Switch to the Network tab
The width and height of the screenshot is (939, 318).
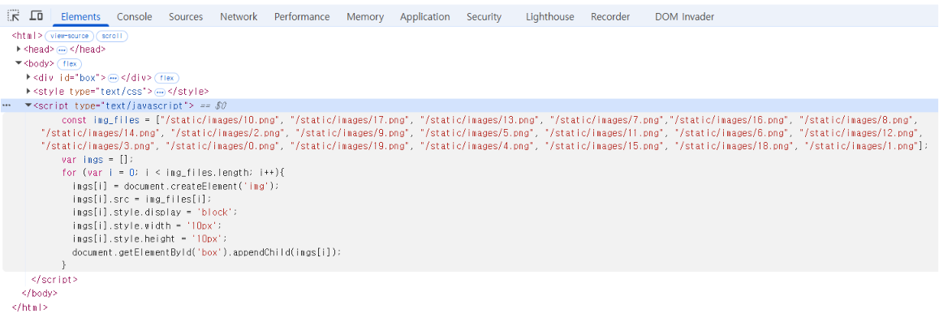coord(239,17)
